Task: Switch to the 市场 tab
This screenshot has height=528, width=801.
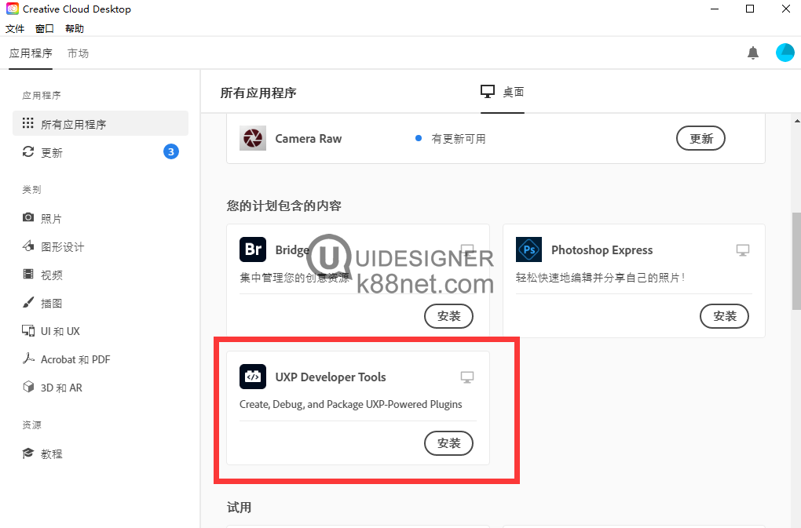Action: click(x=79, y=53)
